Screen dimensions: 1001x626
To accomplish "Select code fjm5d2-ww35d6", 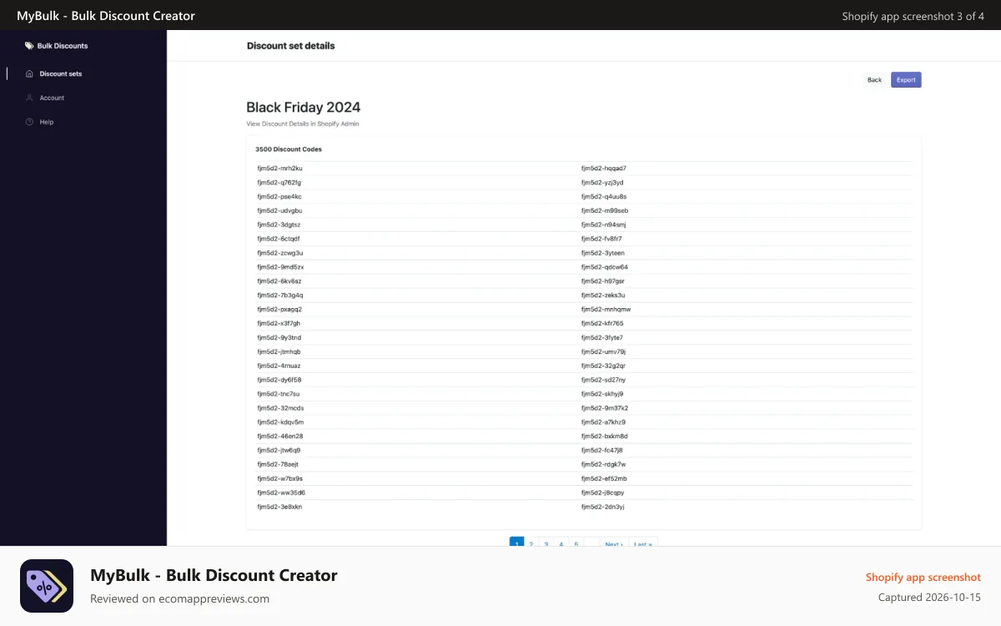I will 281,492.
